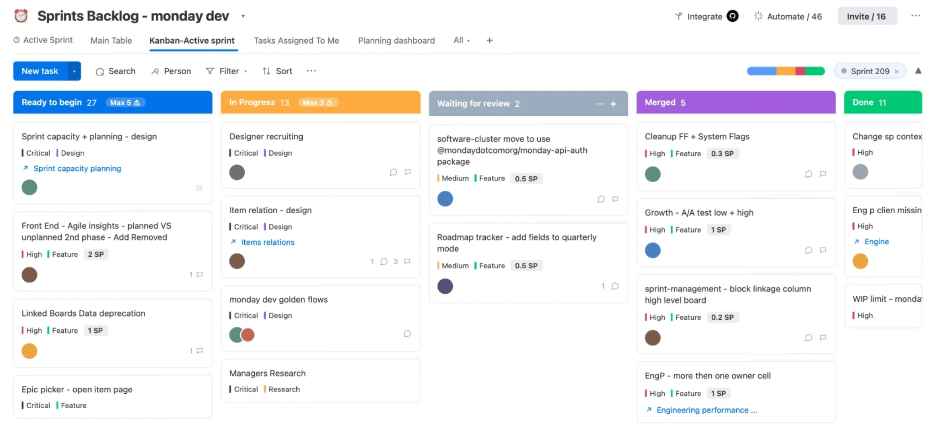
Task: Open Engineering performance link
Action: click(x=707, y=410)
